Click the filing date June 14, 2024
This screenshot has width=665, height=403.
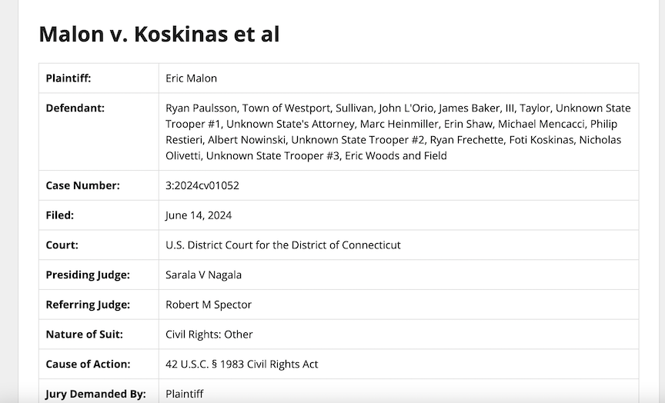pos(199,215)
